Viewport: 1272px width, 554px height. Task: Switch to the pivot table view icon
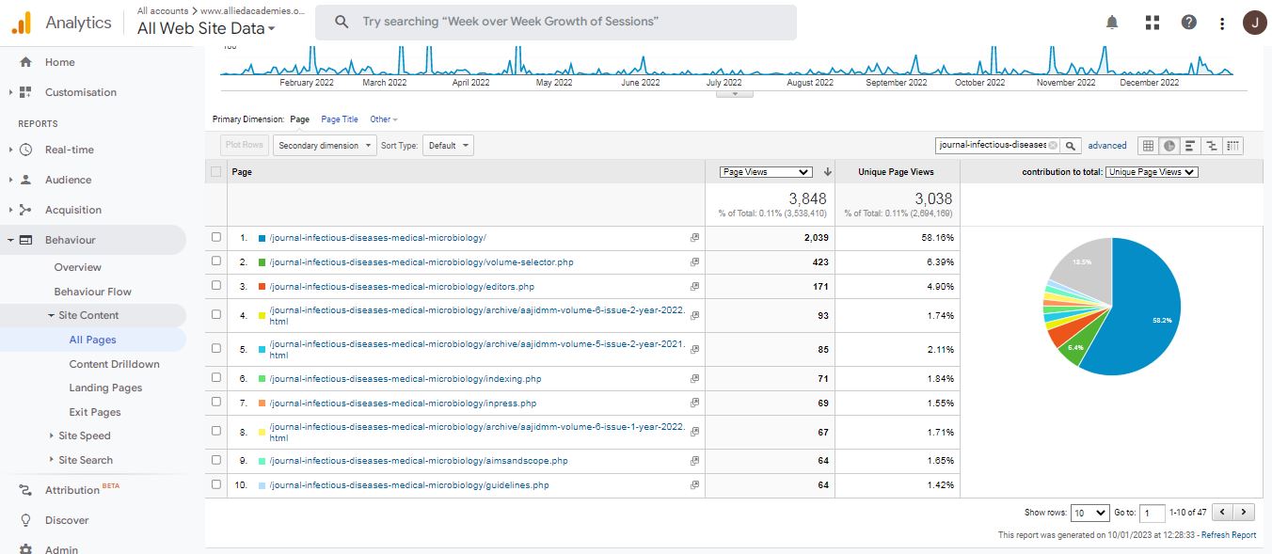point(1232,146)
